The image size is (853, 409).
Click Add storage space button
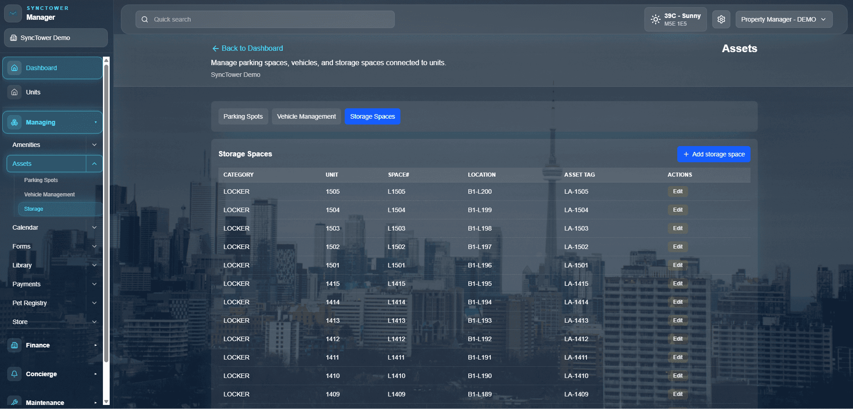[714, 154]
